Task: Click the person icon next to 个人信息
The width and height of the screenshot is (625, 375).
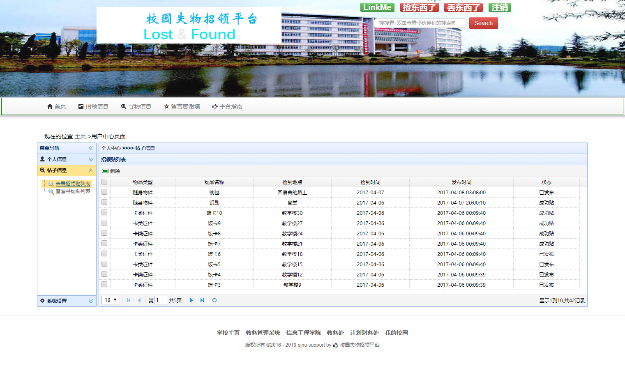Action: click(42, 159)
